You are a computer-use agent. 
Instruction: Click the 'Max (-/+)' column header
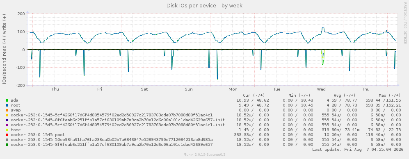pyautogui.click(x=389, y=95)
